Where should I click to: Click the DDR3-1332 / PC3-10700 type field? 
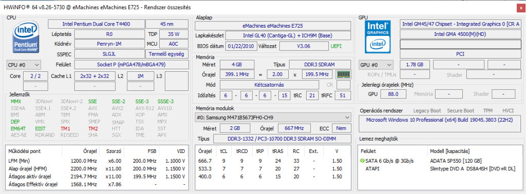pyautogui.click(x=282, y=139)
